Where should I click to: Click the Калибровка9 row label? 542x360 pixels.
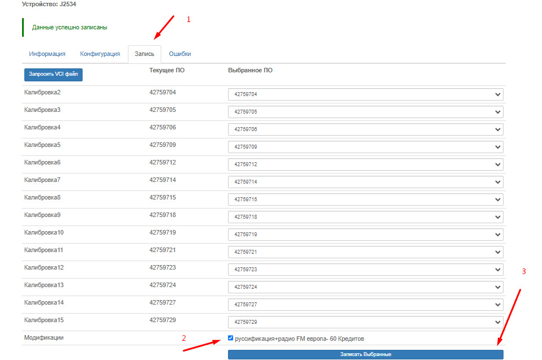pyautogui.click(x=42, y=215)
